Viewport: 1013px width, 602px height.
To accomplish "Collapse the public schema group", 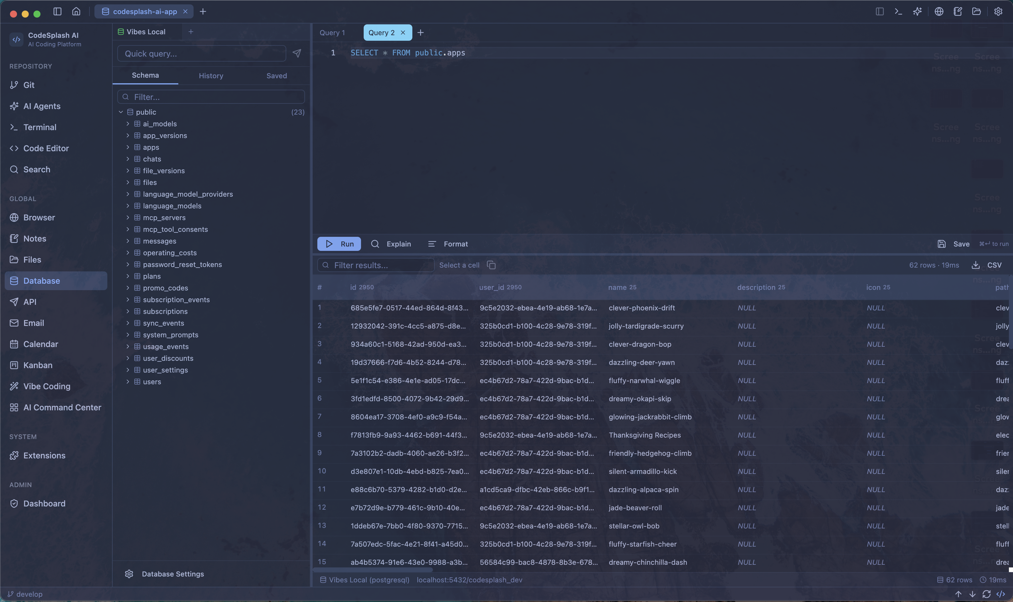I will [120, 112].
